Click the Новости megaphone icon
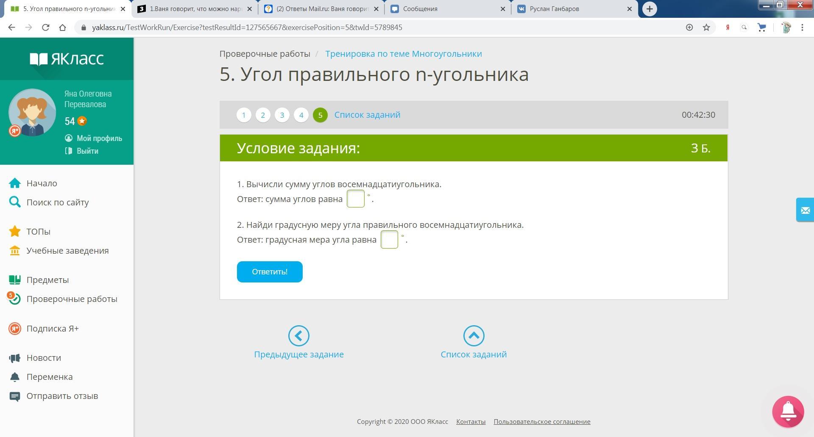Image resolution: width=814 pixels, height=437 pixels. tap(15, 358)
